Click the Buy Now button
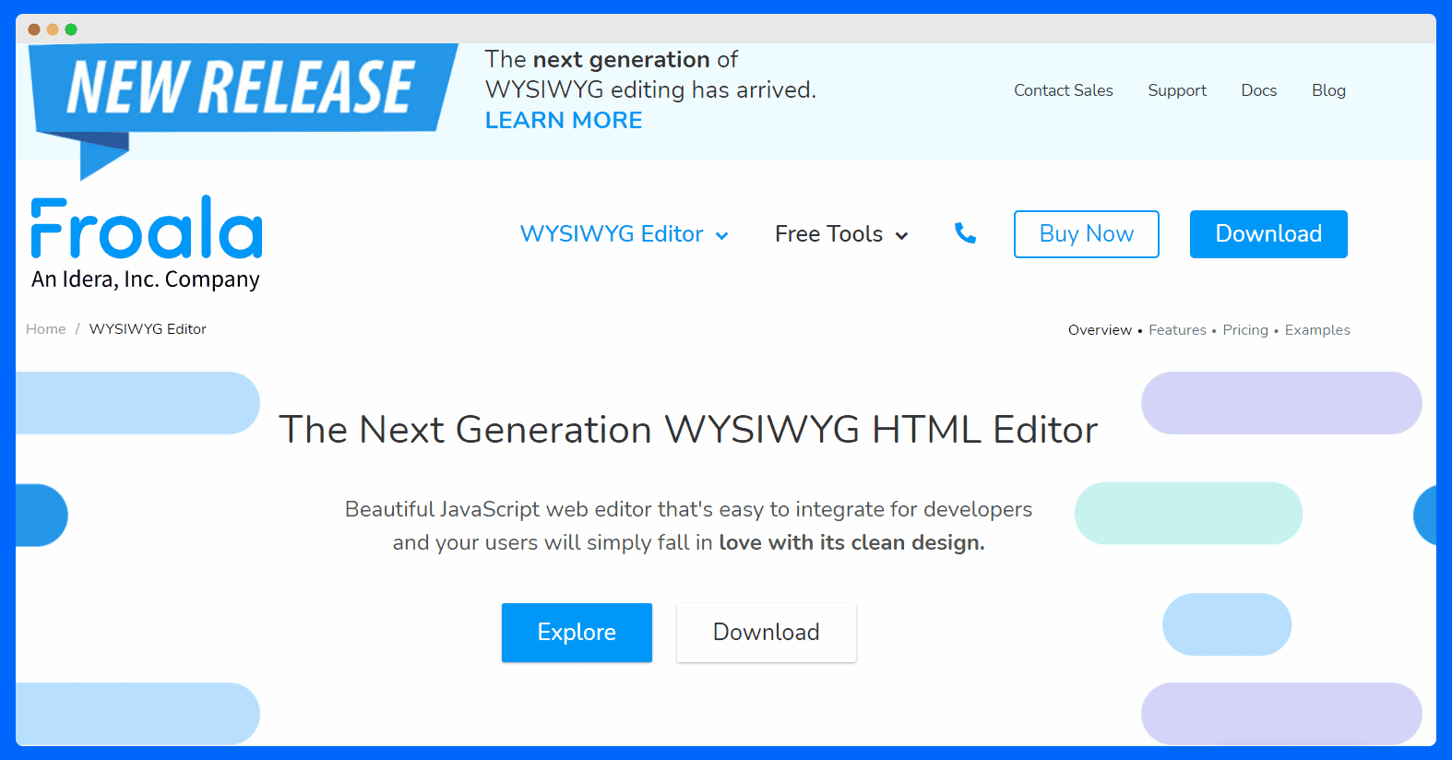1452x760 pixels. pyautogui.click(x=1087, y=234)
